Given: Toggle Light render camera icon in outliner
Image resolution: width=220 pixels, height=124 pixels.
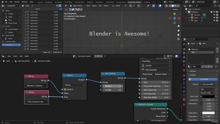Looking at the screenshot, I should 217,21.
